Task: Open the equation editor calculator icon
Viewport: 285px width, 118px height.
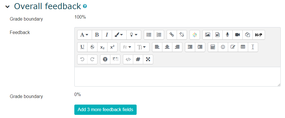Action: click(213, 47)
